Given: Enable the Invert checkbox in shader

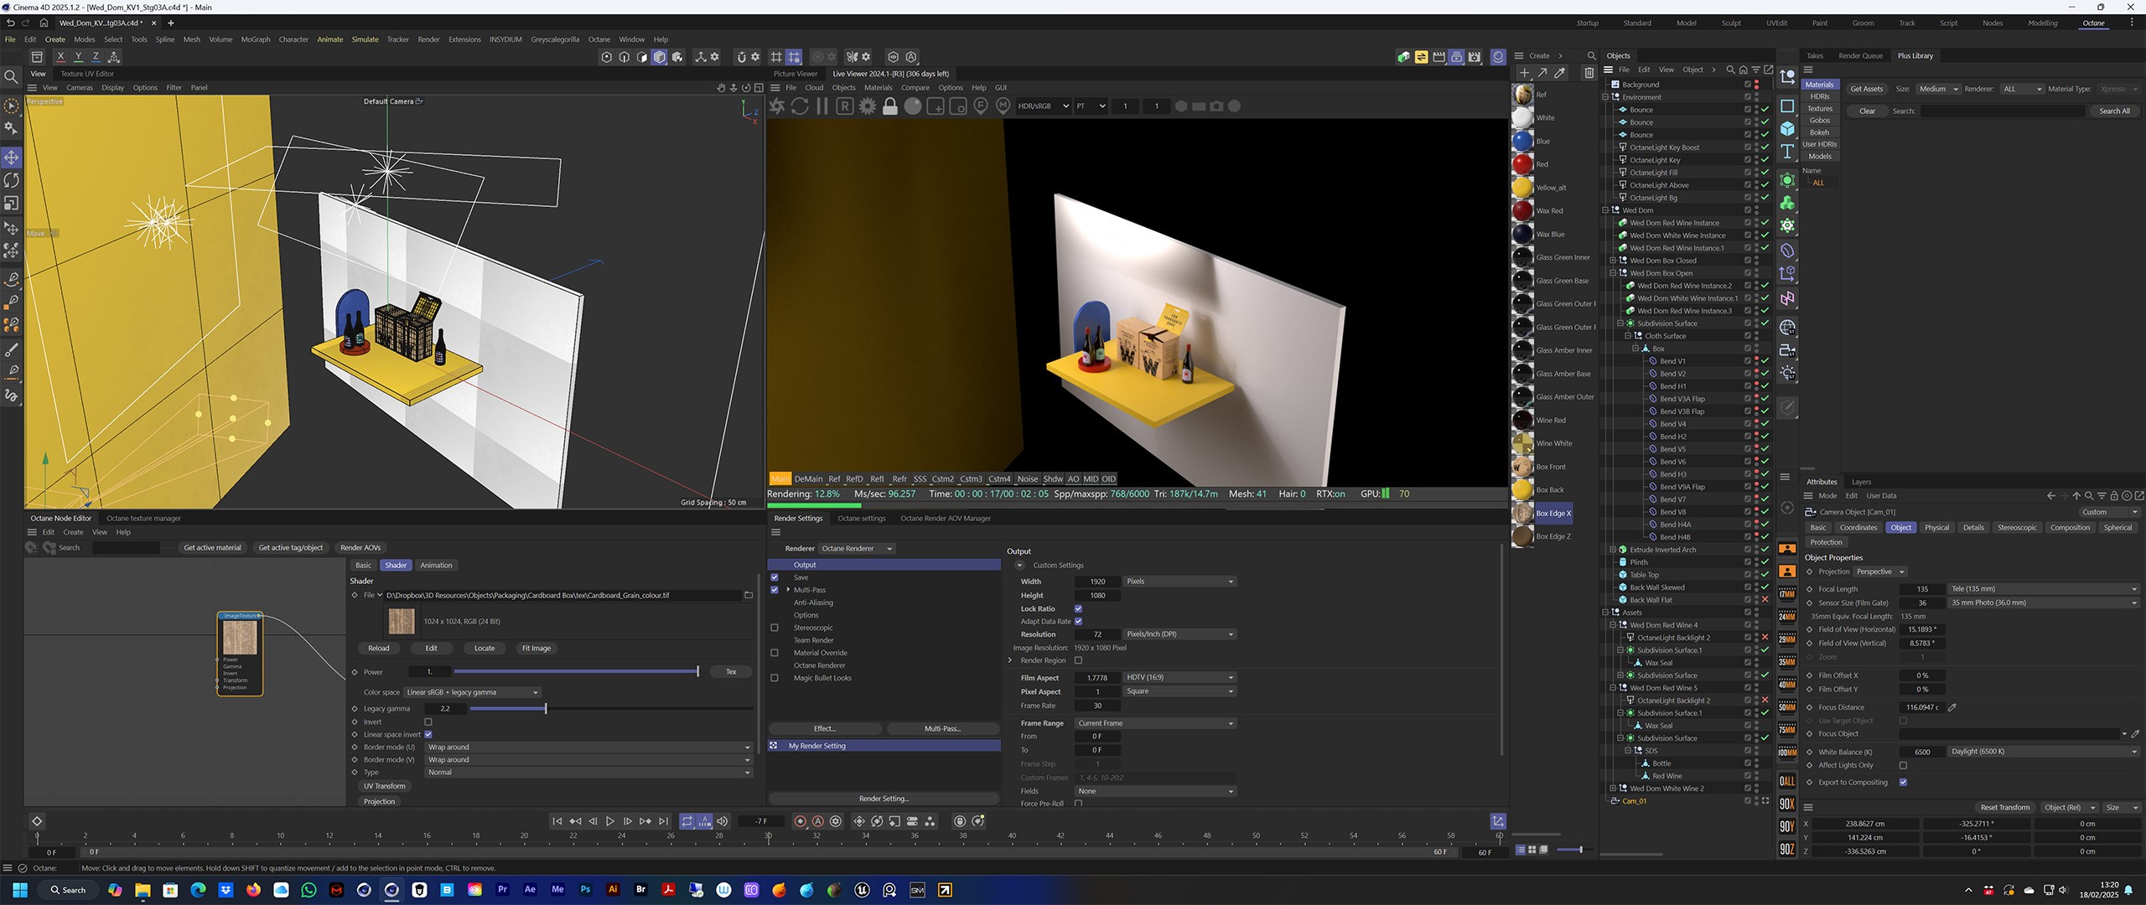Looking at the screenshot, I should [428, 721].
